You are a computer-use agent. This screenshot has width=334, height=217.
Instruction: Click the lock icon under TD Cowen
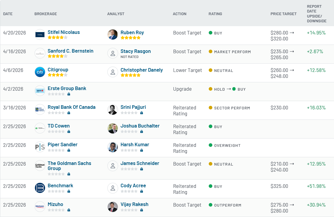point(69,131)
